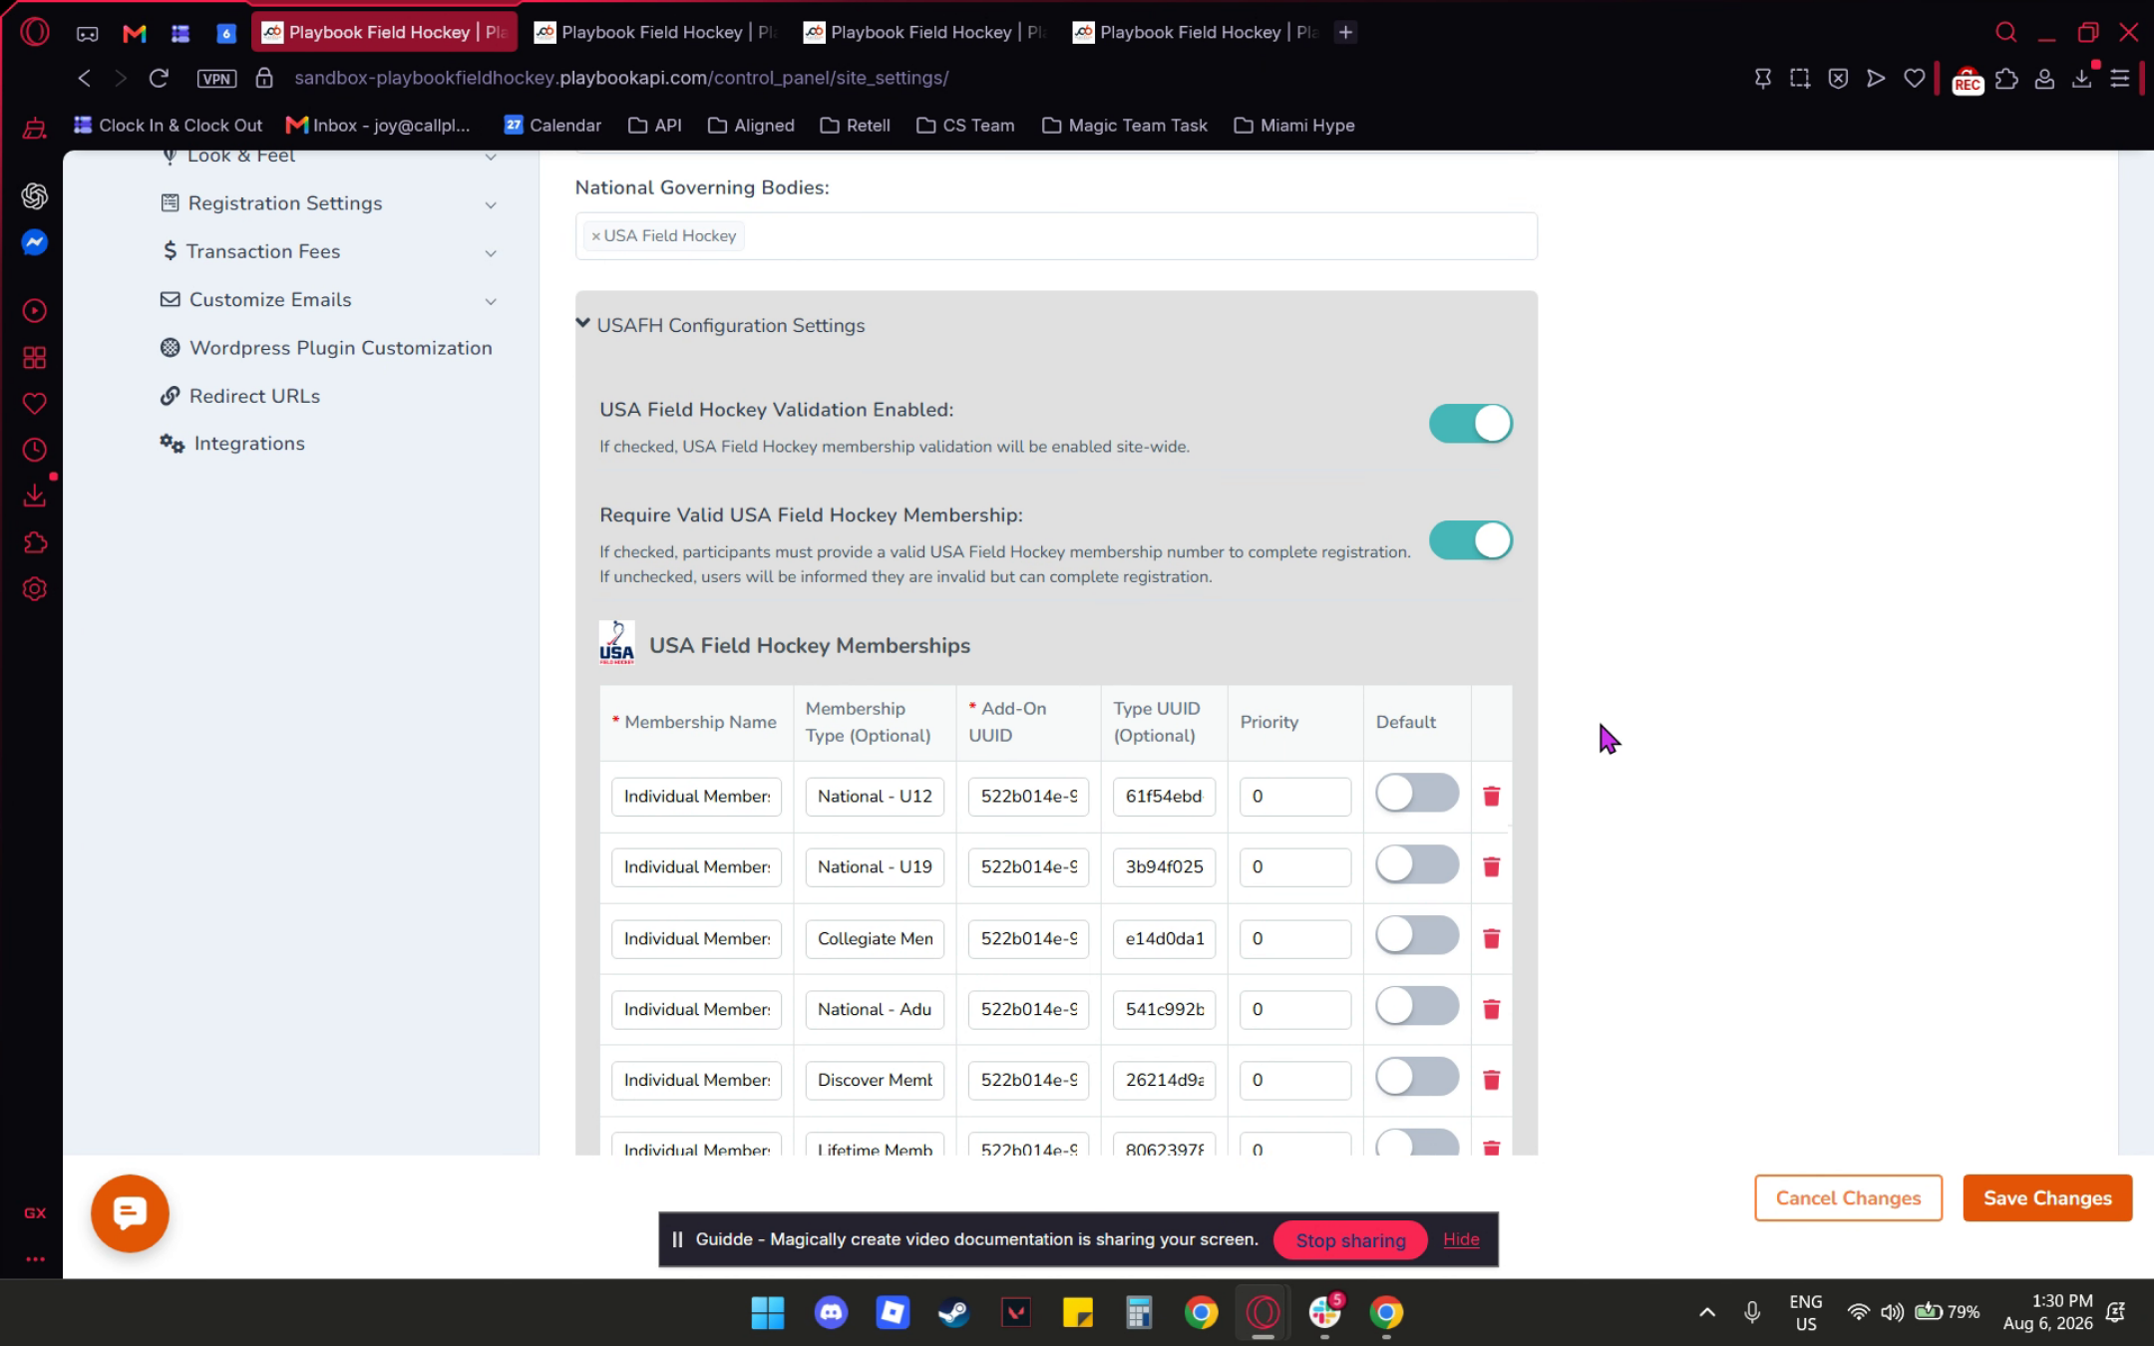This screenshot has height=1346, width=2154.
Task: Open Redirect URLs settings
Action: click(x=240, y=396)
